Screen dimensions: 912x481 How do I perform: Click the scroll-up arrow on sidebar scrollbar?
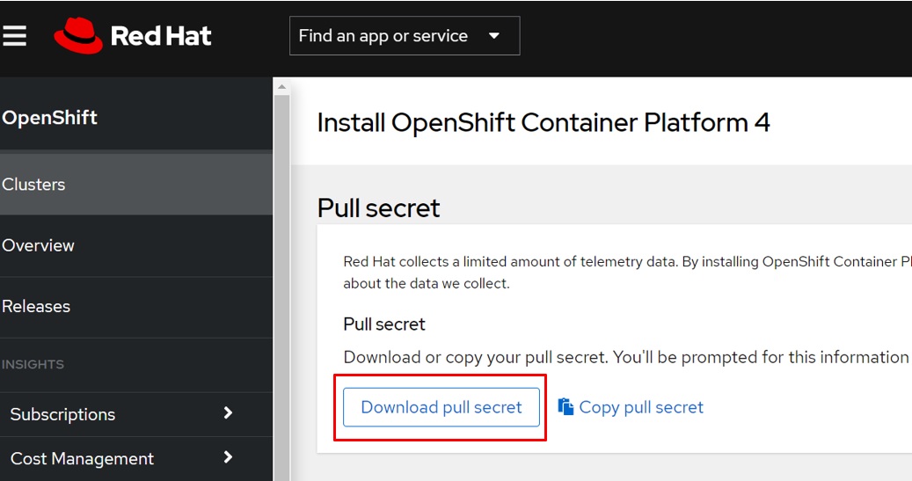281,86
